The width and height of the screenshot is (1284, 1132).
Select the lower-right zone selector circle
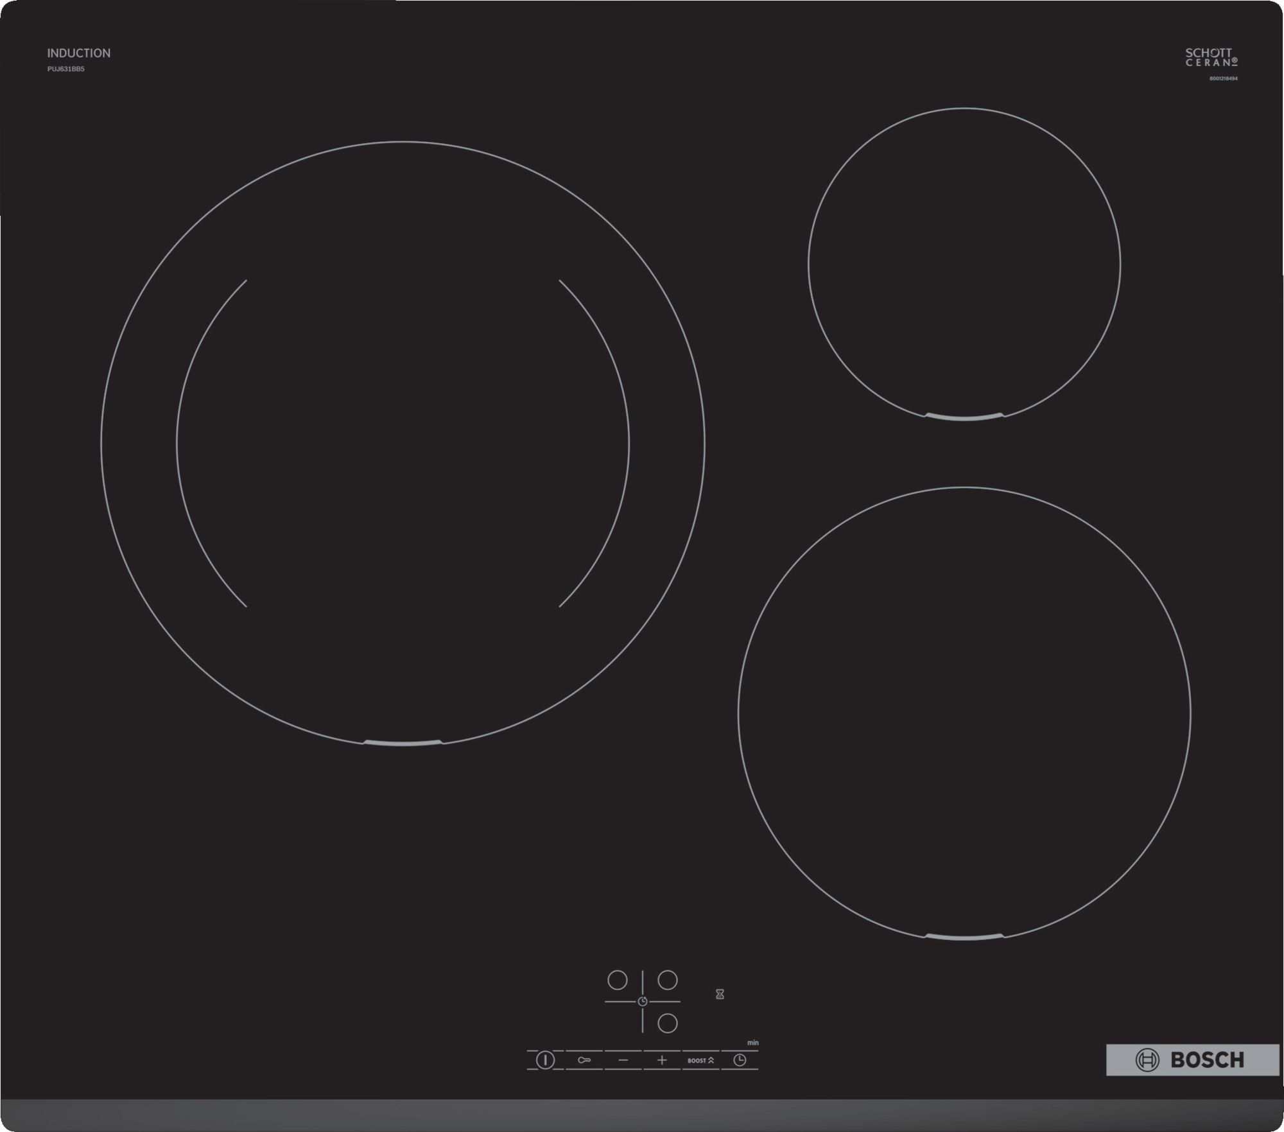(668, 1023)
